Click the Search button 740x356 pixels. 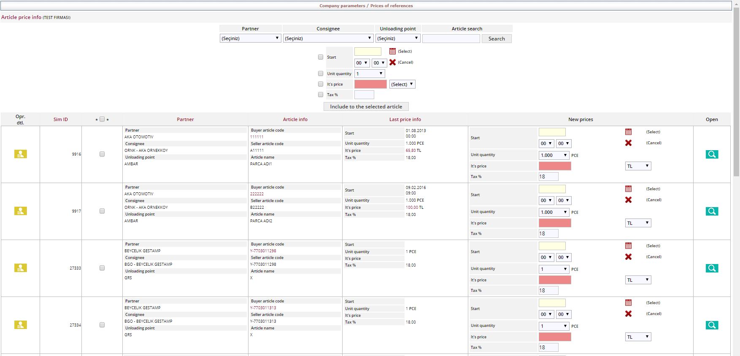pos(497,38)
